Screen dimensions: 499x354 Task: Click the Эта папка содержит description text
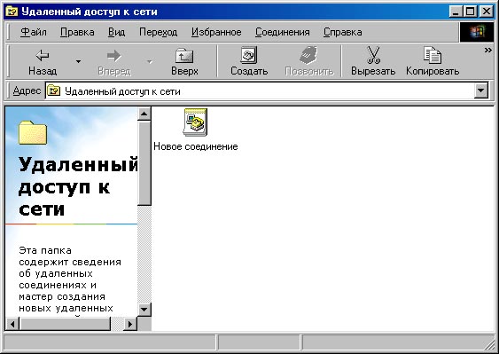70,279
